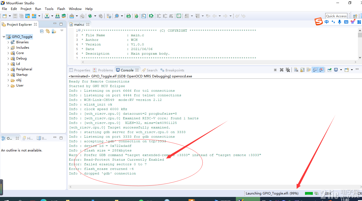Click the New file toolbar icon
362x201 pixels.
[x=5, y=16]
